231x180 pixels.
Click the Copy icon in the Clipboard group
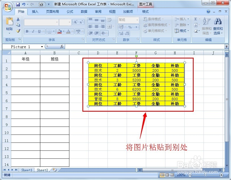point(18,25)
